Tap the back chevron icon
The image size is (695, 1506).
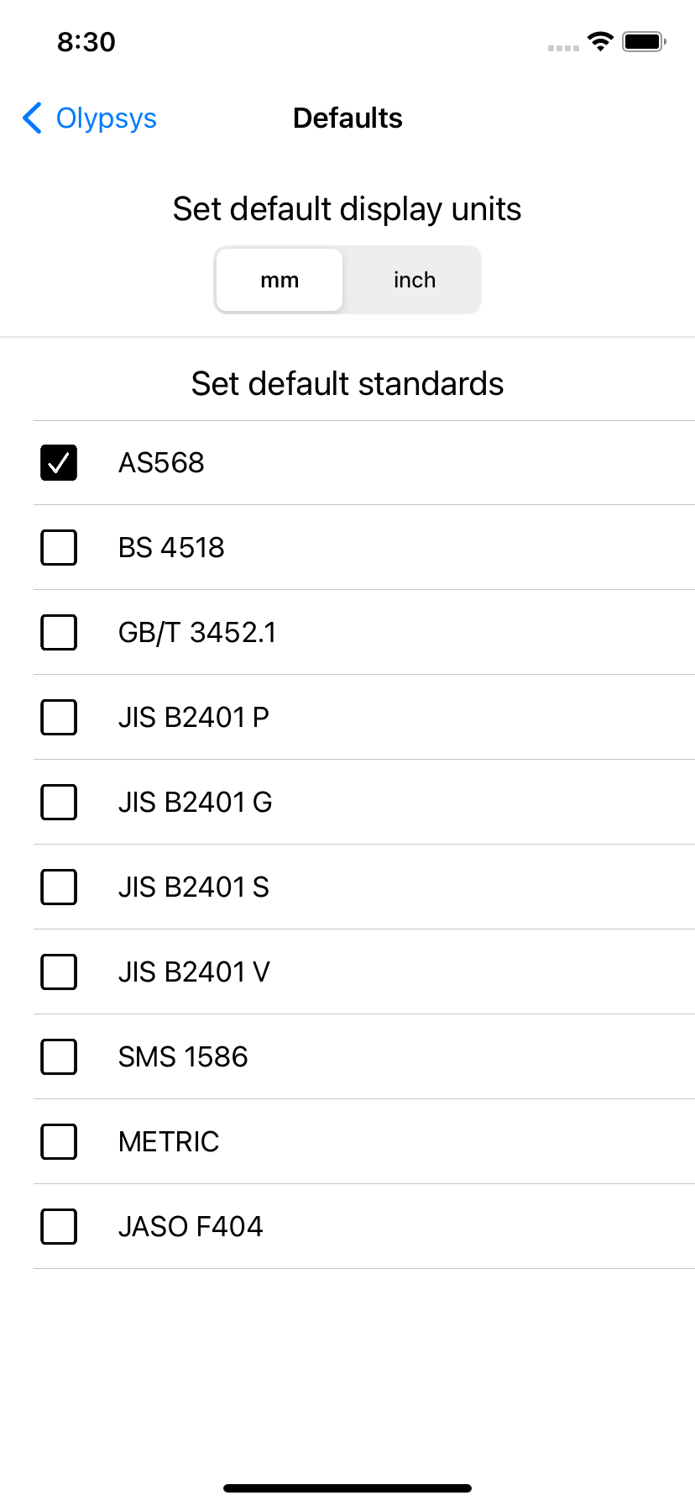pyautogui.click(x=32, y=118)
